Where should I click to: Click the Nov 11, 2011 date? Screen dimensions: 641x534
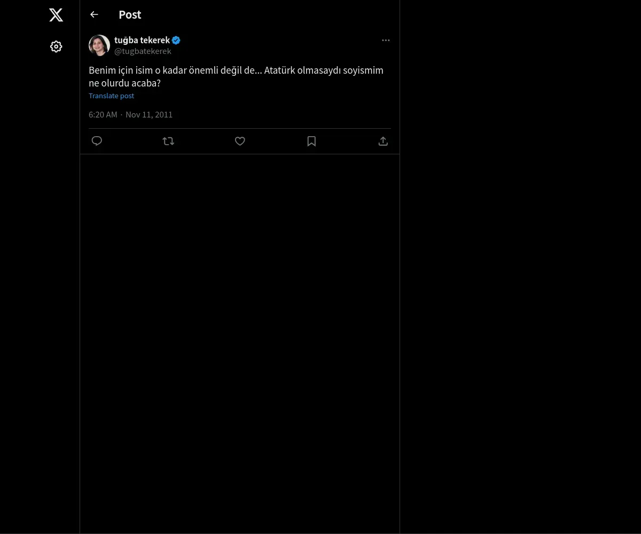149,115
